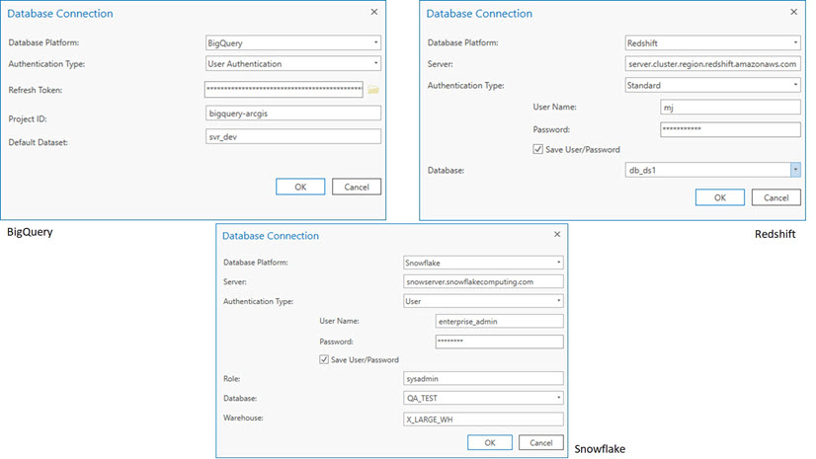Confirm BigQuery connection with OK
This screenshot has width=816, height=459.
tap(300, 187)
